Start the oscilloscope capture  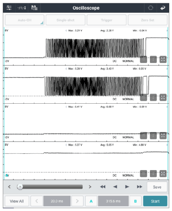click(x=155, y=201)
